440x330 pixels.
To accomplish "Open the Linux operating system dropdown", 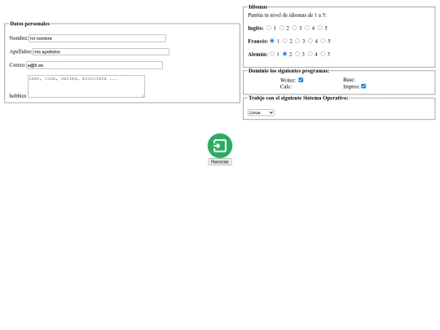I will point(261,112).
